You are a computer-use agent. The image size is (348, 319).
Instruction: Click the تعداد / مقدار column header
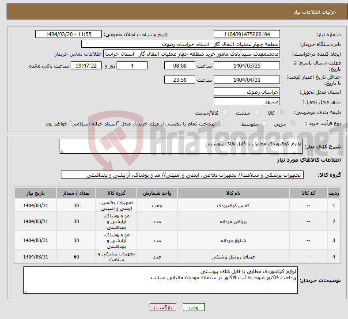pos(76,193)
